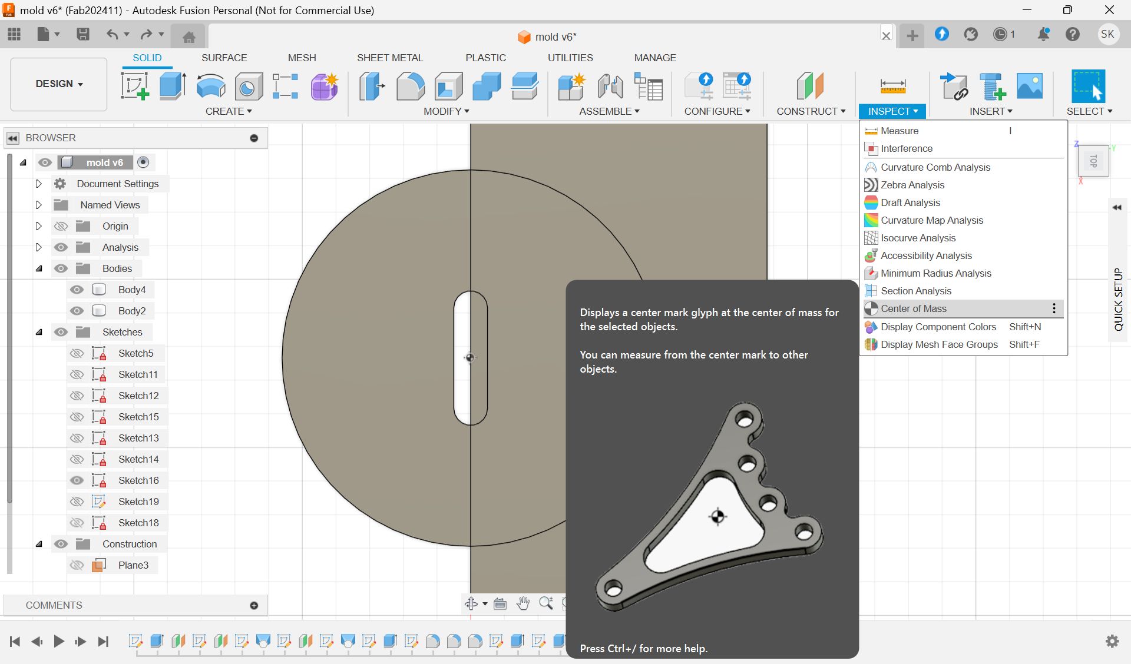Viewport: 1131px width, 664px height.
Task: Click the Pan hand navigation icon
Action: 522,603
